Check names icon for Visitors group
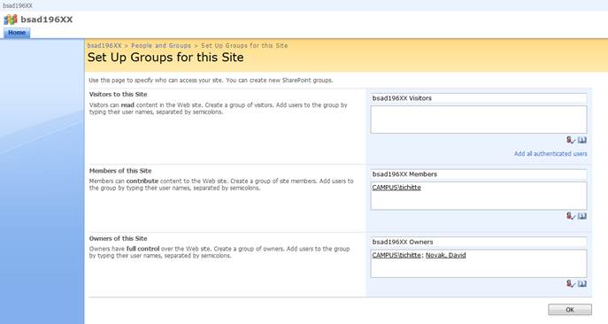The width and height of the screenshot is (608, 324). coord(571,140)
